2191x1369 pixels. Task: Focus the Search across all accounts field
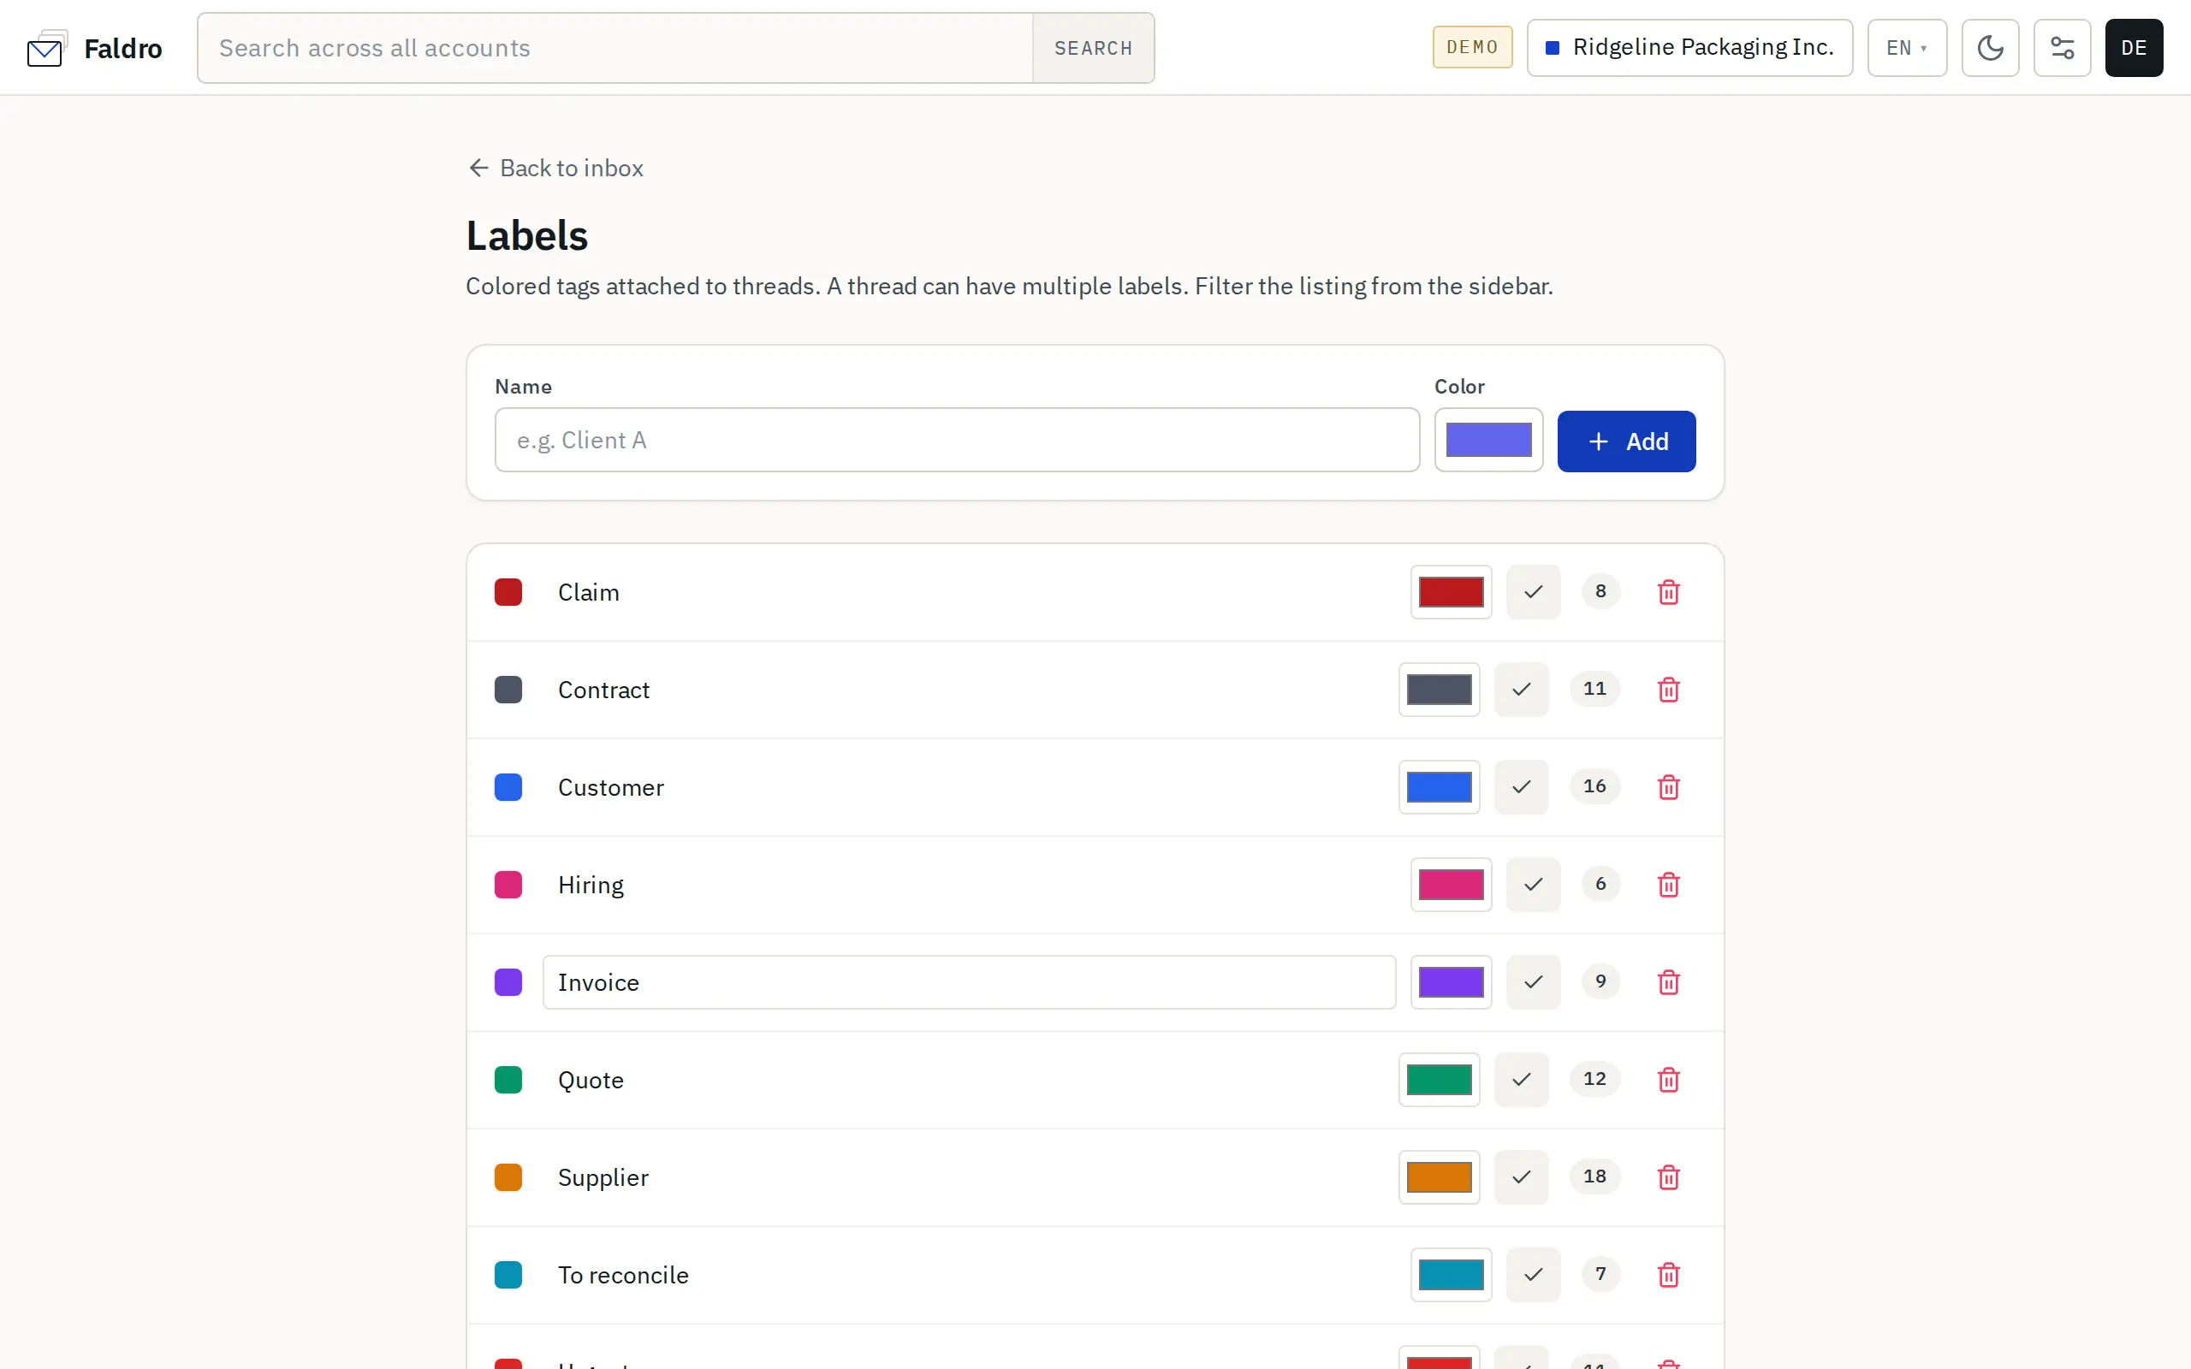coord(615,48)
